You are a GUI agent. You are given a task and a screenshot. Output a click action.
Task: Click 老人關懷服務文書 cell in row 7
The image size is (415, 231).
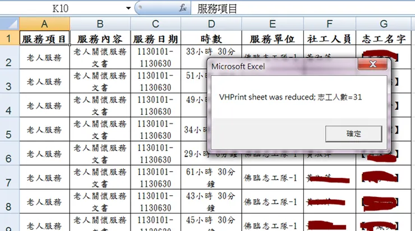(x=100, y=177)
